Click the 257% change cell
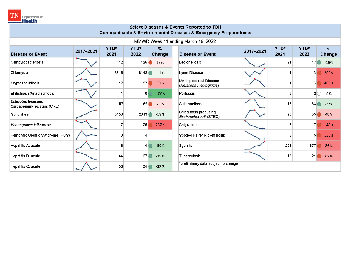 point(160,125)
